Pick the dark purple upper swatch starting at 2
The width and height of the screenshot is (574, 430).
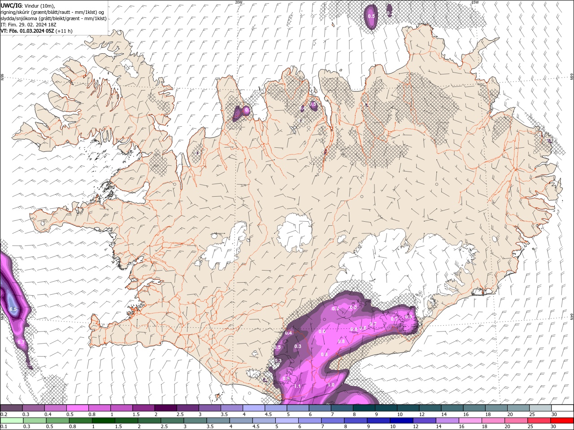pos(165,408)
